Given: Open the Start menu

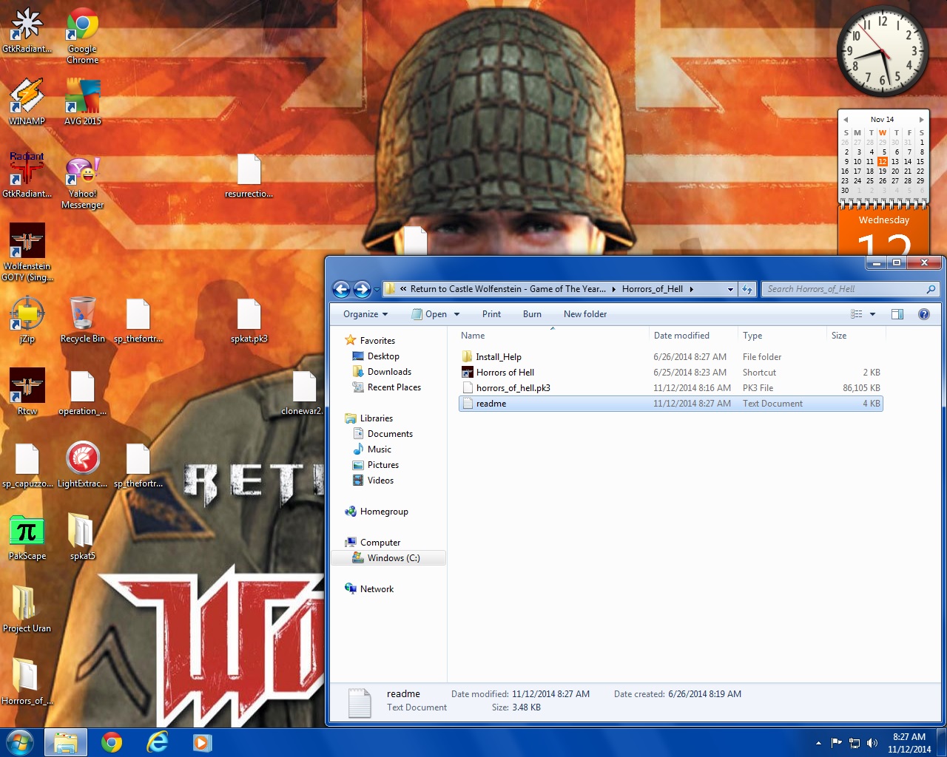Looking at the screenshot, I should click(20, 742).
